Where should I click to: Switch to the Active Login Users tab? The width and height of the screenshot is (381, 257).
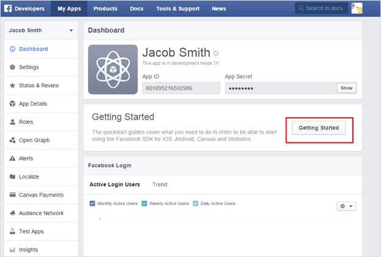point(114,184)
